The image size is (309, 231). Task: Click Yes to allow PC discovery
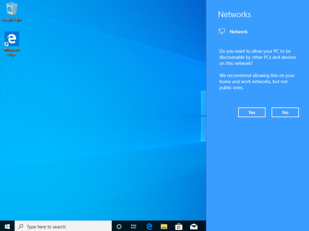tap(252, 112)
